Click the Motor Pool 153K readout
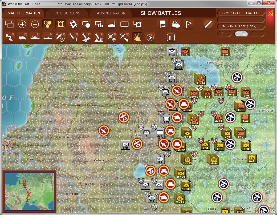277x215 pixels. [241, 26]
